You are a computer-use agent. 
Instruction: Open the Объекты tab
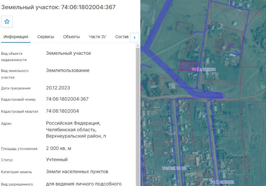[71, 37]
